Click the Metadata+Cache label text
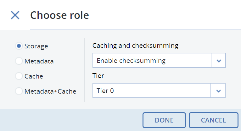 click(50, 91)
